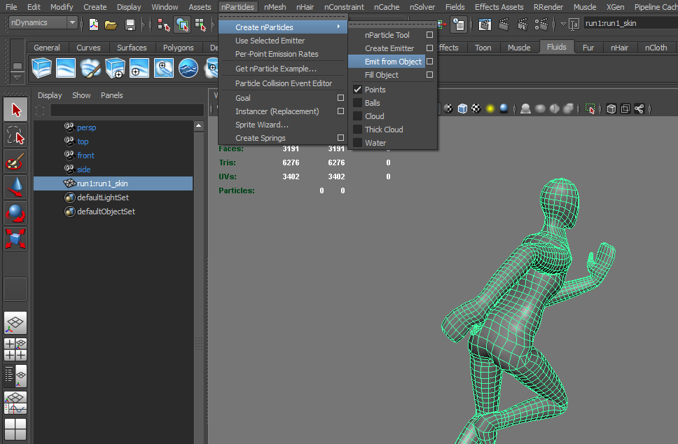Activate the Lasso select tool

click(15, 135)
